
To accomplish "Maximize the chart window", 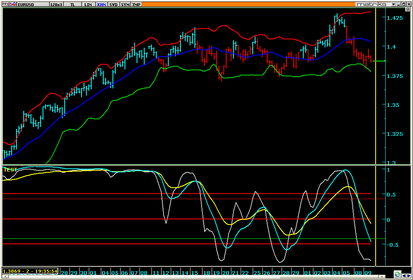I will [x=403, y=4].
